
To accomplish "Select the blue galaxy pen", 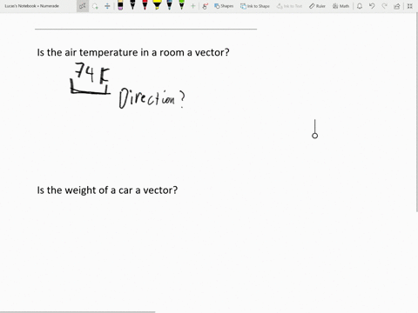I will tap(169, 5).
